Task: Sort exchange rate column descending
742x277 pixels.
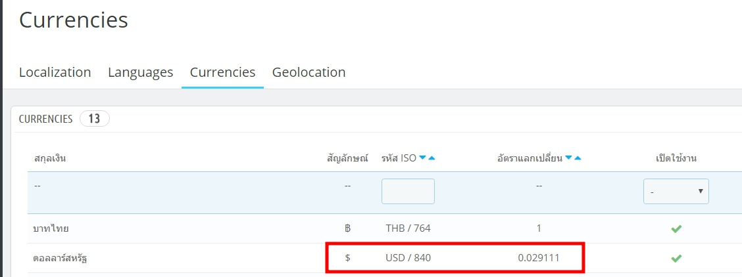Action: tap(568, 158)
